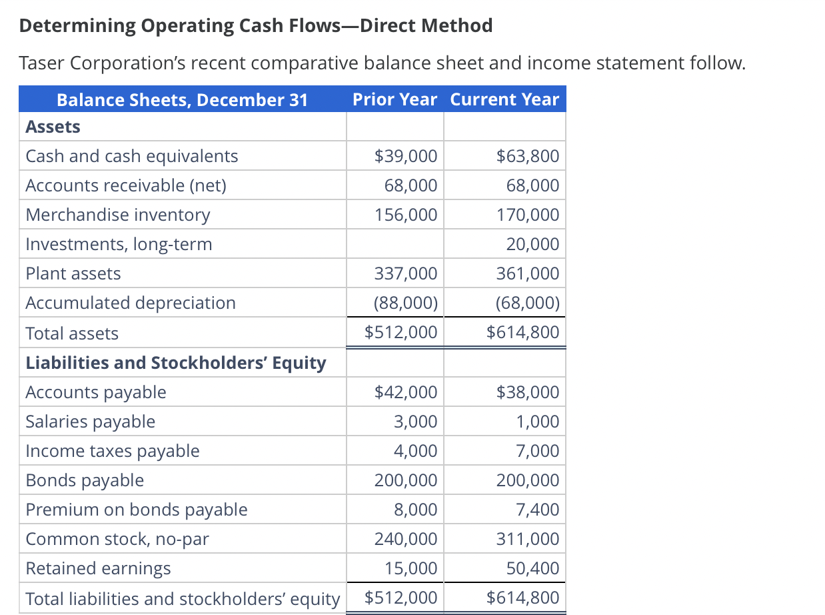Click the Salaries payable row label
Image resolution: width=825 pixels, height=615 pixels.
coord(90,421)
